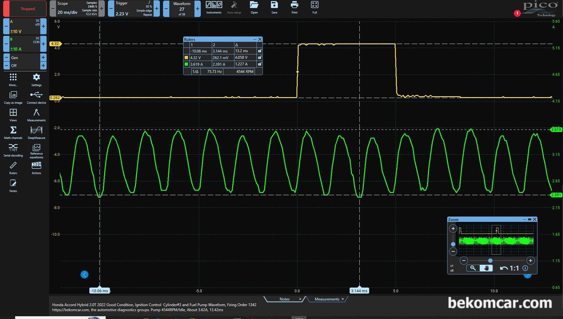Image resolution: width=563 pixels, height=319 pixels.
Task: Click Zoom overview thumbnail
Action: click(496, 240)
